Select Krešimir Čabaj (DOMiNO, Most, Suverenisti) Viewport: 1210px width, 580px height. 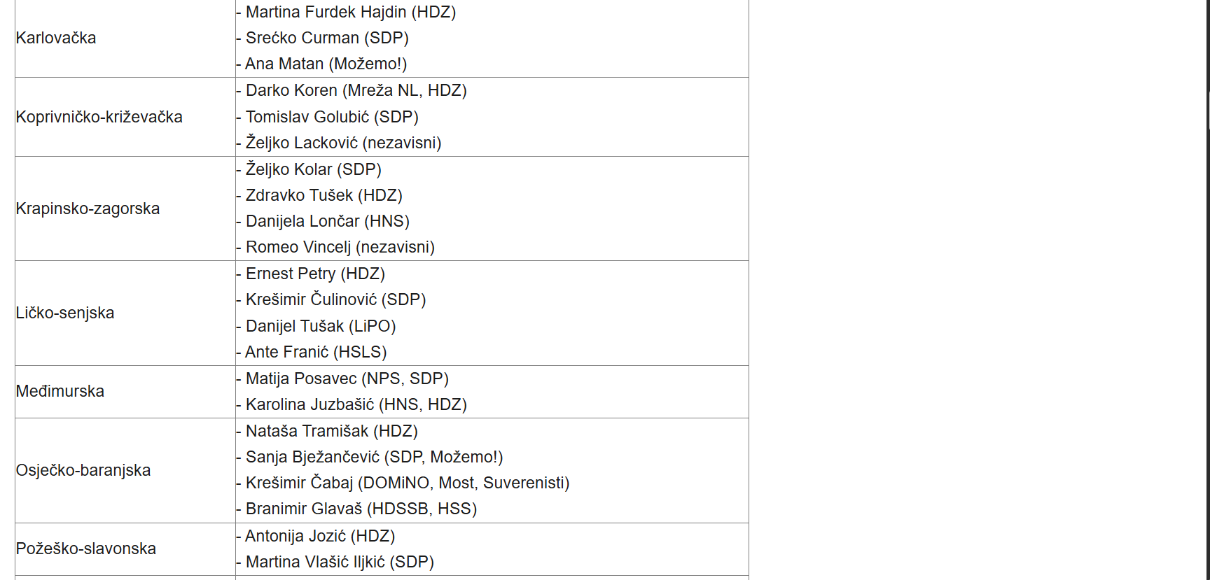pyautogui.click(x=408, y=483)
